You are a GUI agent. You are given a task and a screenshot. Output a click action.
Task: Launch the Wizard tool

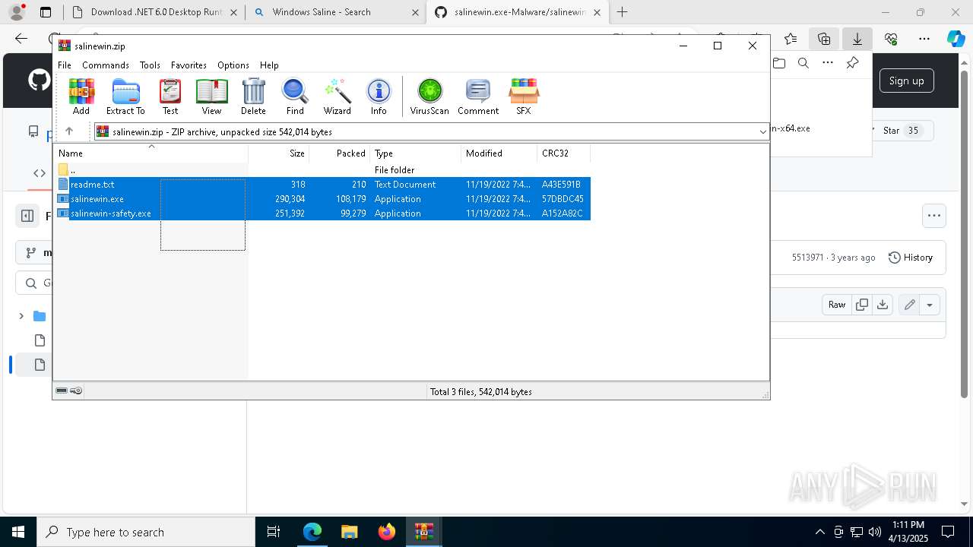[x=337, y=96]
